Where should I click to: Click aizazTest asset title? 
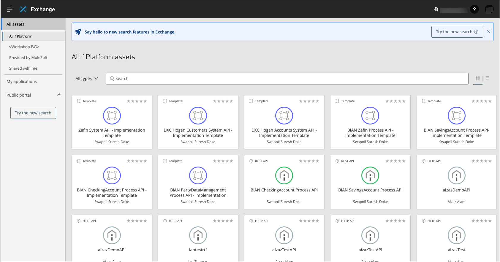(457, 250)
